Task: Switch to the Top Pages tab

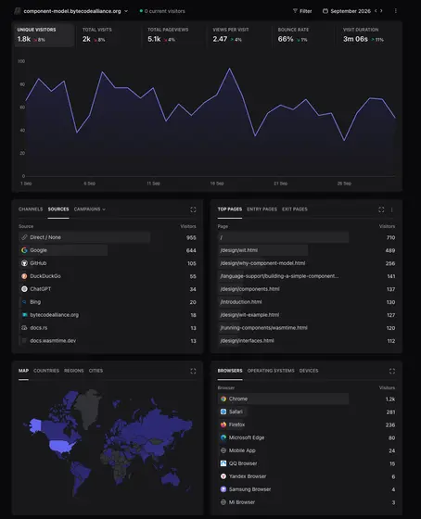Action: point(230,209)
